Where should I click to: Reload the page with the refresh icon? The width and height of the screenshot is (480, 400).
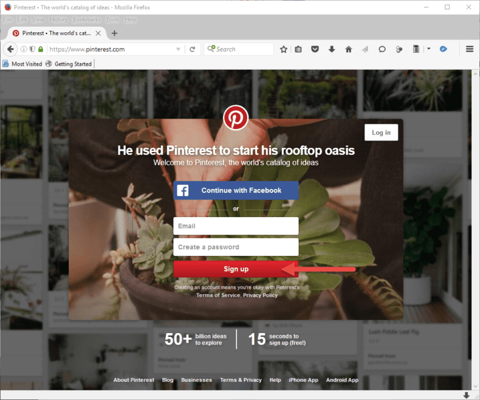193,49
